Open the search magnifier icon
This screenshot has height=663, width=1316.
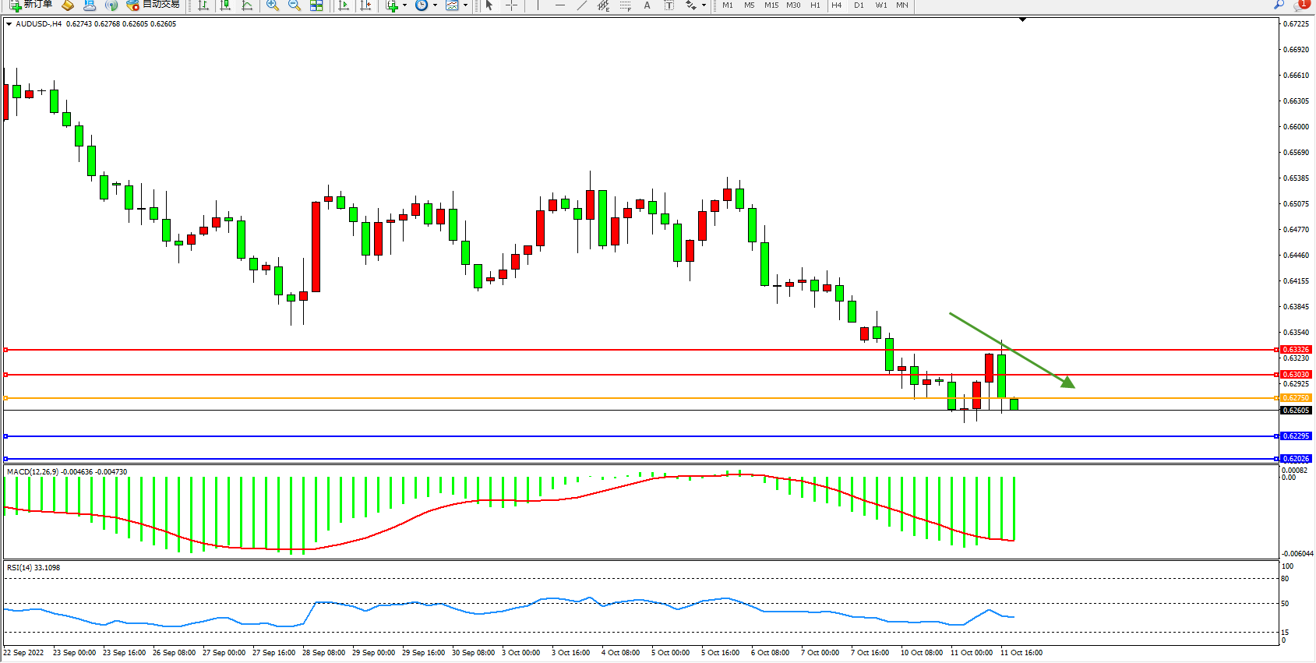1279,5
